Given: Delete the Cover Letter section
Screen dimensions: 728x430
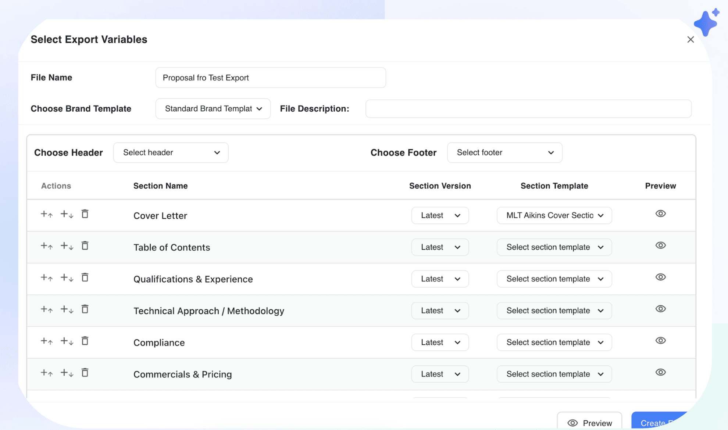Looking at the screenshot, I should 85,214.
